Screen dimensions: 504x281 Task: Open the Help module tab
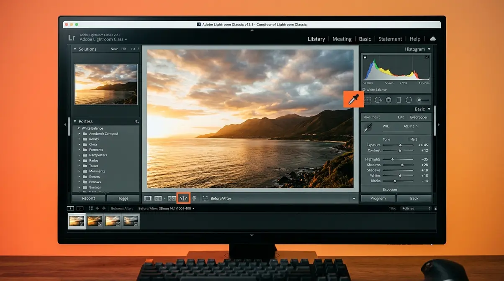coord(415,39)
